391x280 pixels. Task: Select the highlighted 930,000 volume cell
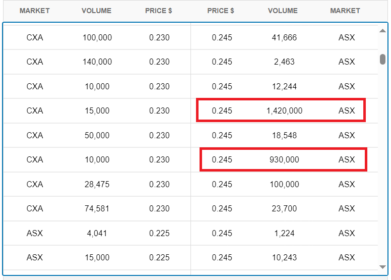pos(284,159)
